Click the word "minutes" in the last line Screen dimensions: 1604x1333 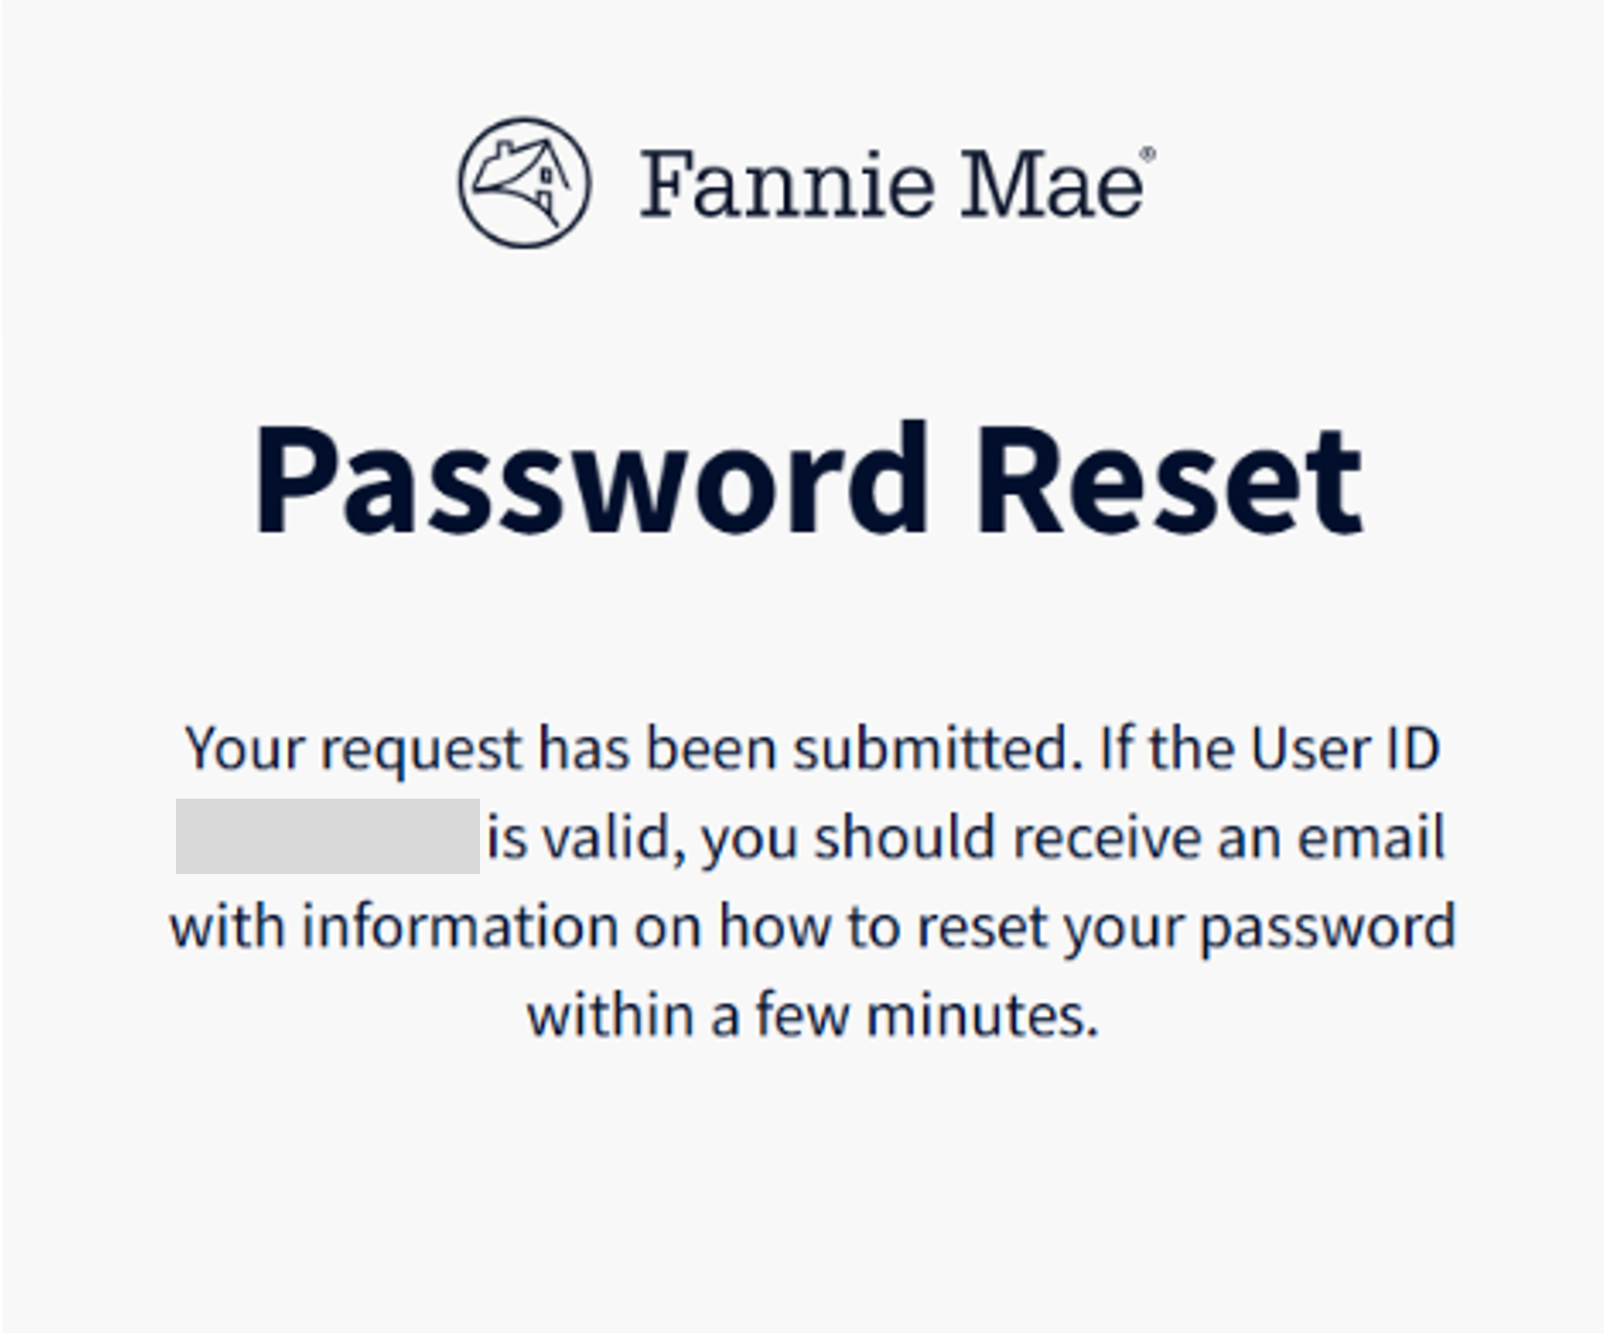(x=981, y=1016)
